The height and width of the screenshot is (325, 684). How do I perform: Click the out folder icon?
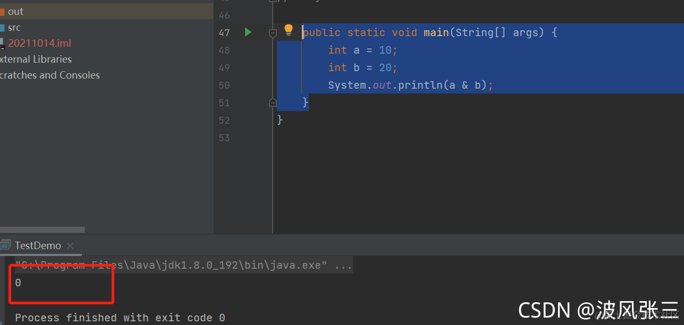pos(2,12)
